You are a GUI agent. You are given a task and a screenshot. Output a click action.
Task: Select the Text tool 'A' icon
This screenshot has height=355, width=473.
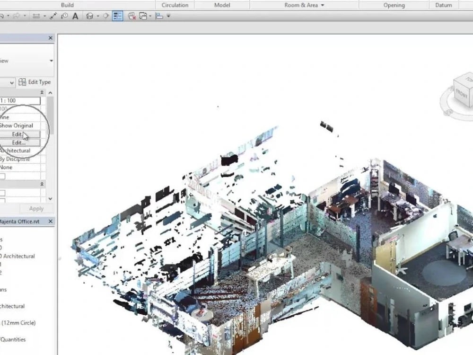(75, 16)
